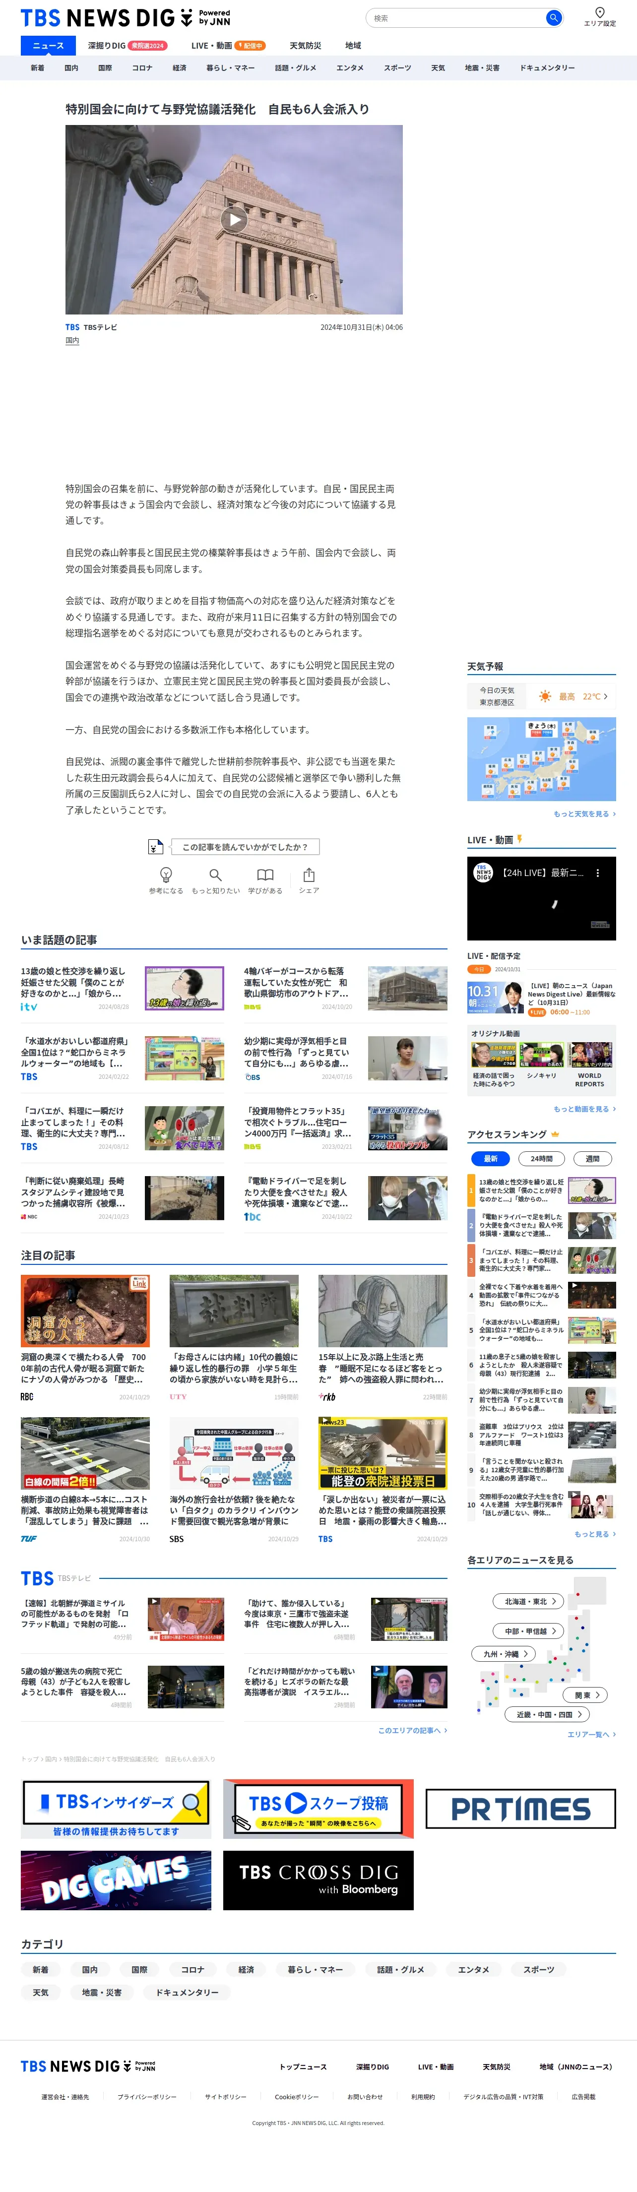Image resolution: width=637 pixels, height=2192 pixels.
Task: Open the TBS CROSS DIG Bloomberg banner
Action: 318,1879
